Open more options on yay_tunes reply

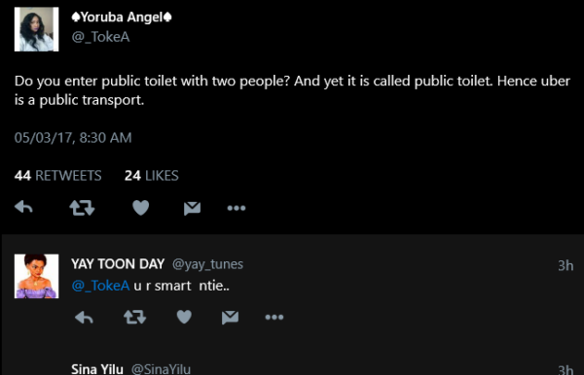[x=274, y=318]
